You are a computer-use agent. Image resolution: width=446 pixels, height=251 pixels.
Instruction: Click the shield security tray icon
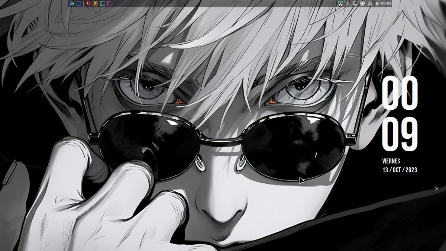tap(362, 3)
